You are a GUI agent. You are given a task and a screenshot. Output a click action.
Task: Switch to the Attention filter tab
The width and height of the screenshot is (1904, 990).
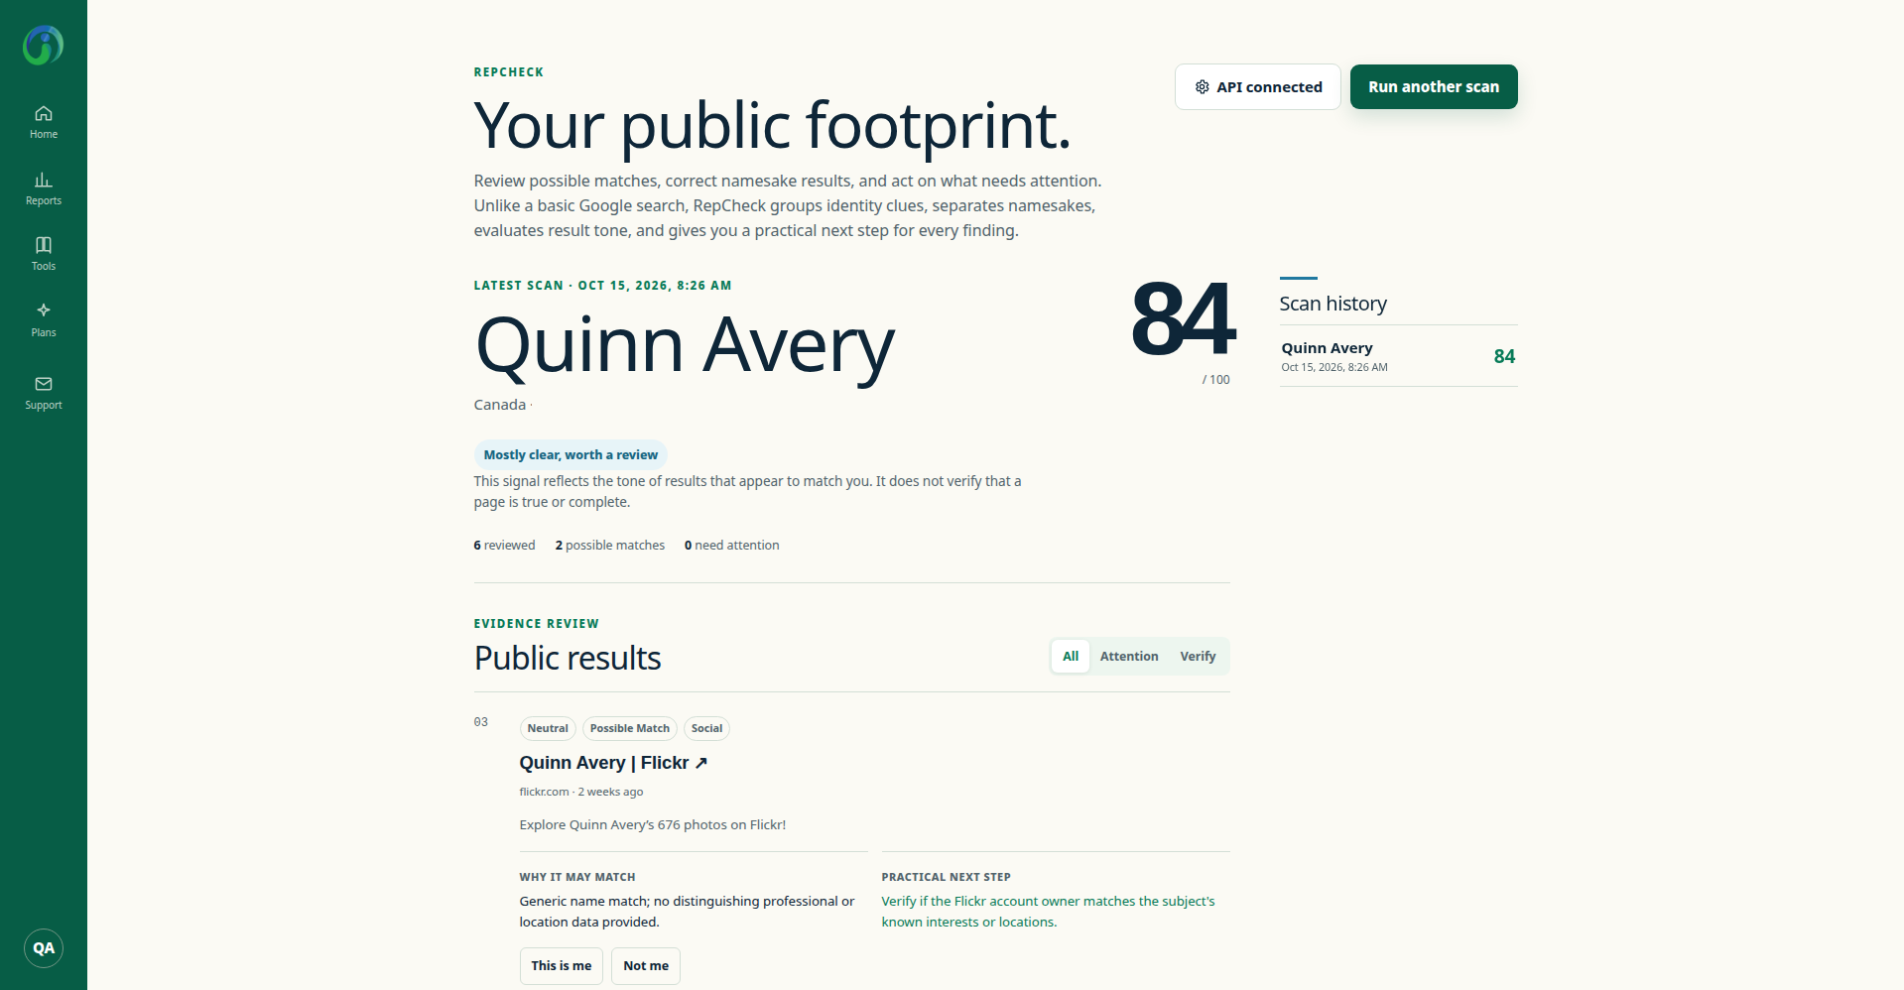[x=1129, y=657]
